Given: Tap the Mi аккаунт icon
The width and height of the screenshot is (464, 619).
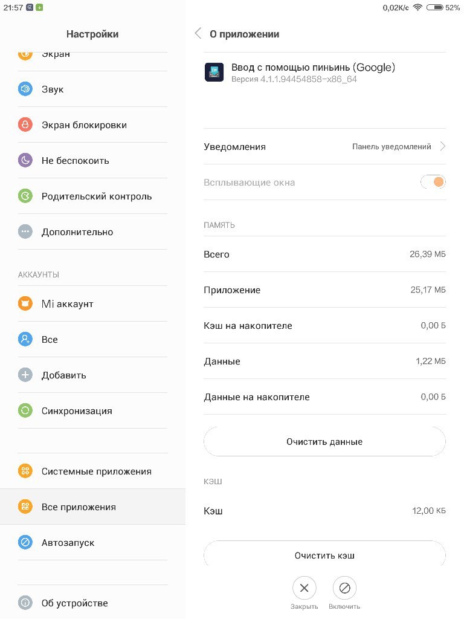Looking at the screenshot, I should (25, 303).
